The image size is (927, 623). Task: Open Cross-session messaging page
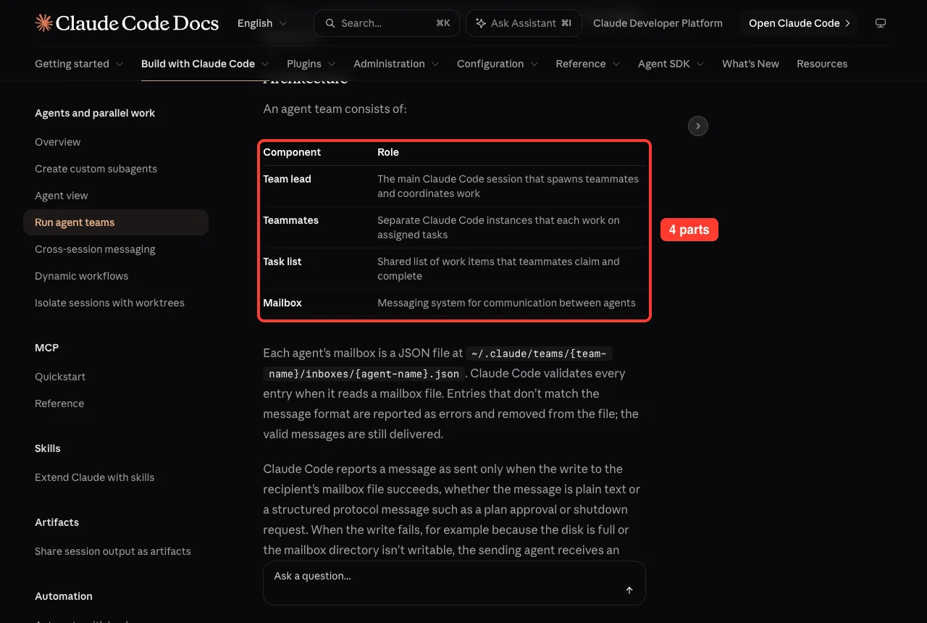point(95,249)
